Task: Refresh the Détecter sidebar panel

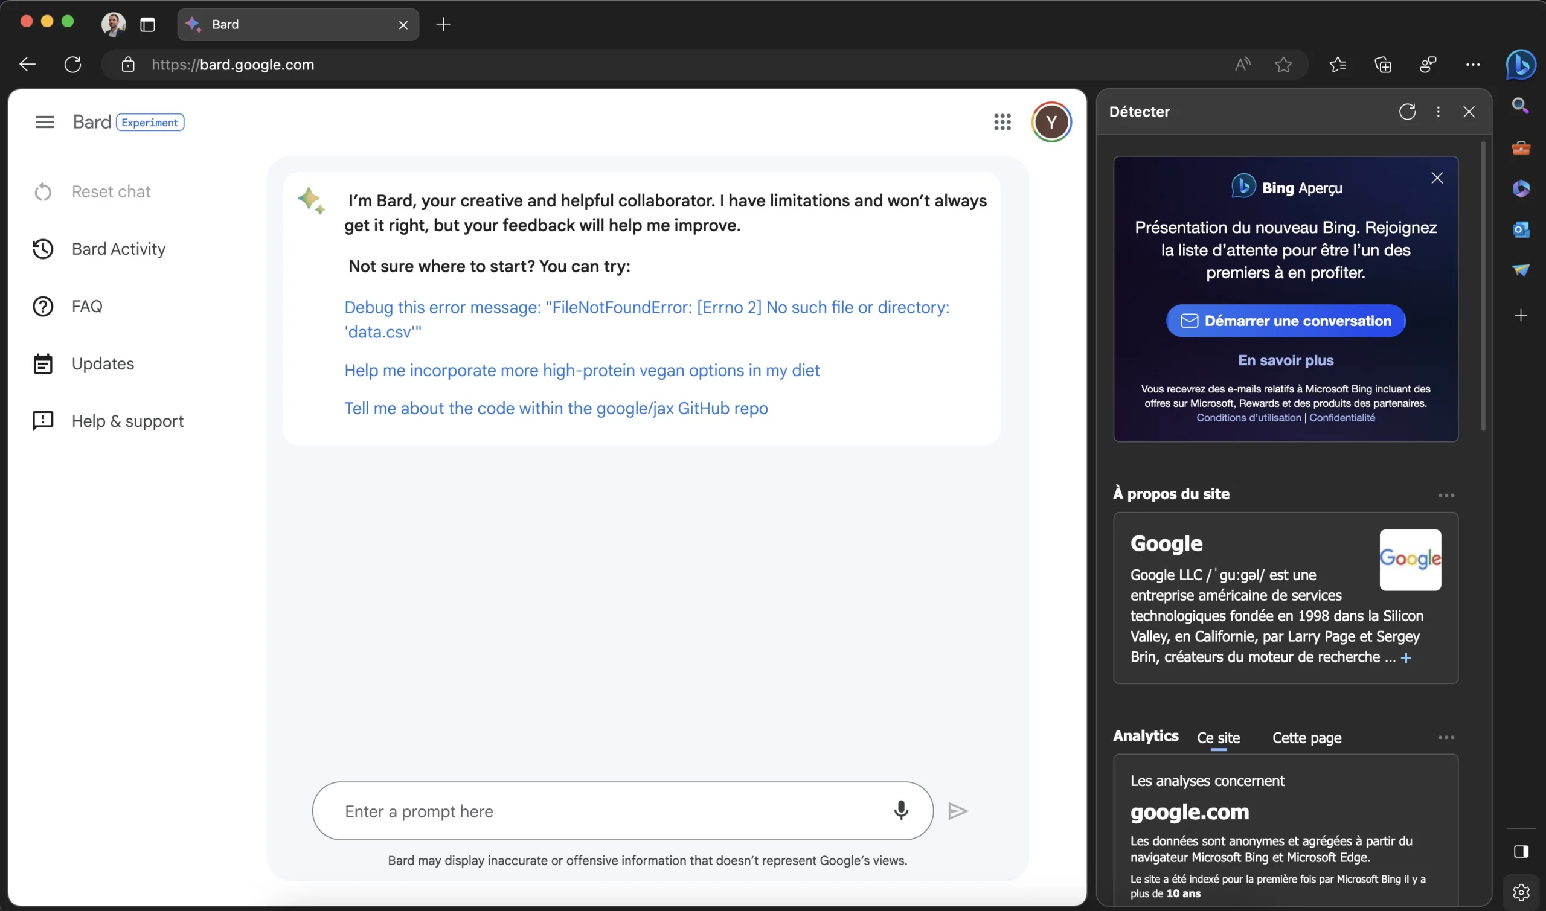Action: pyautogui.click(x=1407, y=112)
